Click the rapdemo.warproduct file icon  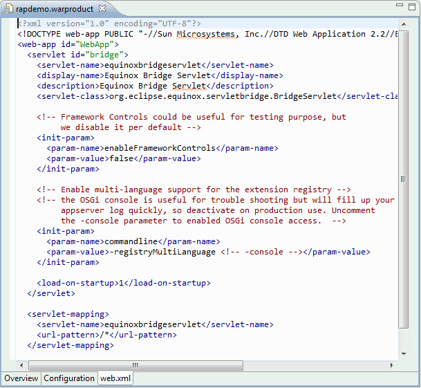(8, 9)
